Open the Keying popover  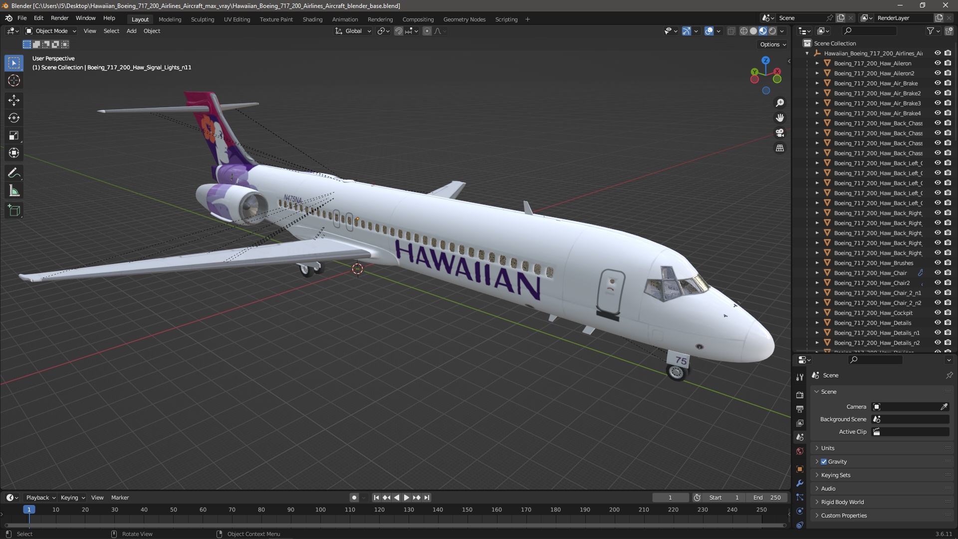(x=72, y=498)
